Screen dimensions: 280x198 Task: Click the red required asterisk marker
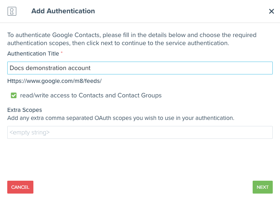(62, 53)
